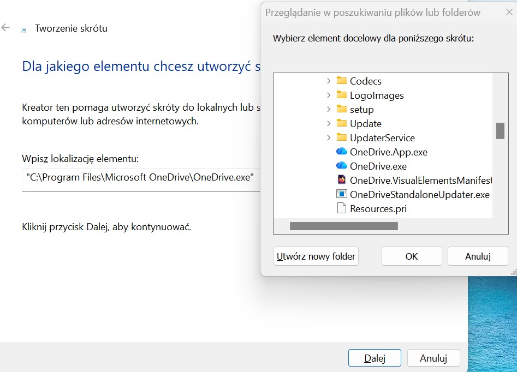
Task: Click the setup folder icon
Action: 341,109
